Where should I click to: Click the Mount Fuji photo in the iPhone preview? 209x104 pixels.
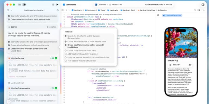pyautogui.click(x=181, y=43)
